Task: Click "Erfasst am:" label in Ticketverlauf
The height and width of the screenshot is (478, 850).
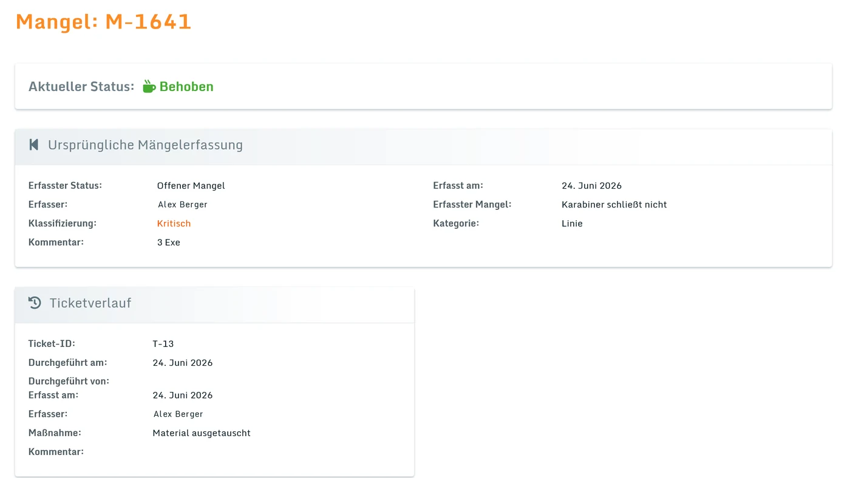Action: pos(53,395)
